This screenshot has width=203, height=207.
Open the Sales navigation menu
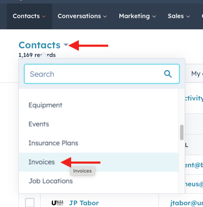(179, 16)
